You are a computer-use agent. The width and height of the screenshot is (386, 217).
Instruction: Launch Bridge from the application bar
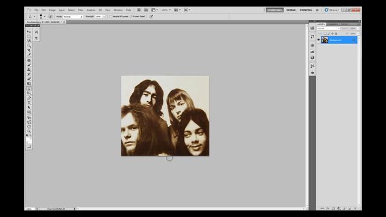[139, 10]
